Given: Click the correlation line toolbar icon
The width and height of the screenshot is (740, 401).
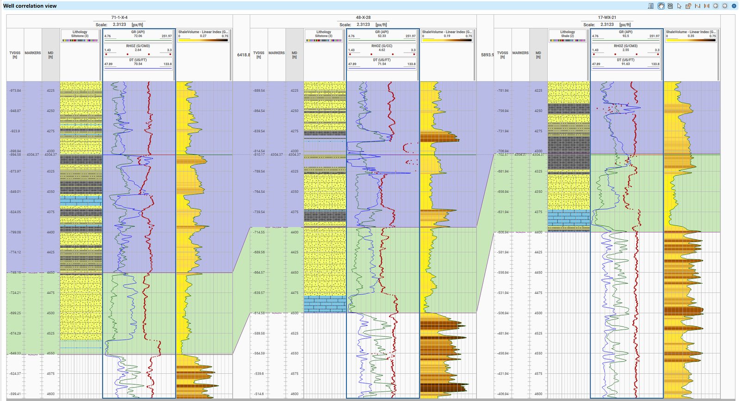Looking at the screenshot, I should (x=697, y=6).
